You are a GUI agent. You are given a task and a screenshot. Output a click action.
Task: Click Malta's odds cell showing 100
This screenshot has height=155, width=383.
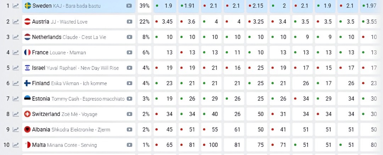211,145
